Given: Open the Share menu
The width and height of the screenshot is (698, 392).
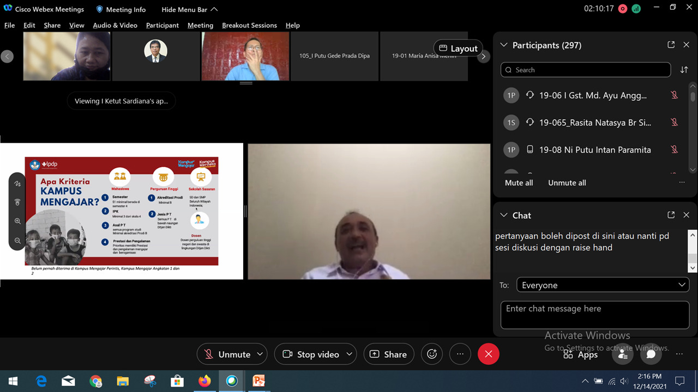Looking at the screenshot, I should (x=52, y=25).
